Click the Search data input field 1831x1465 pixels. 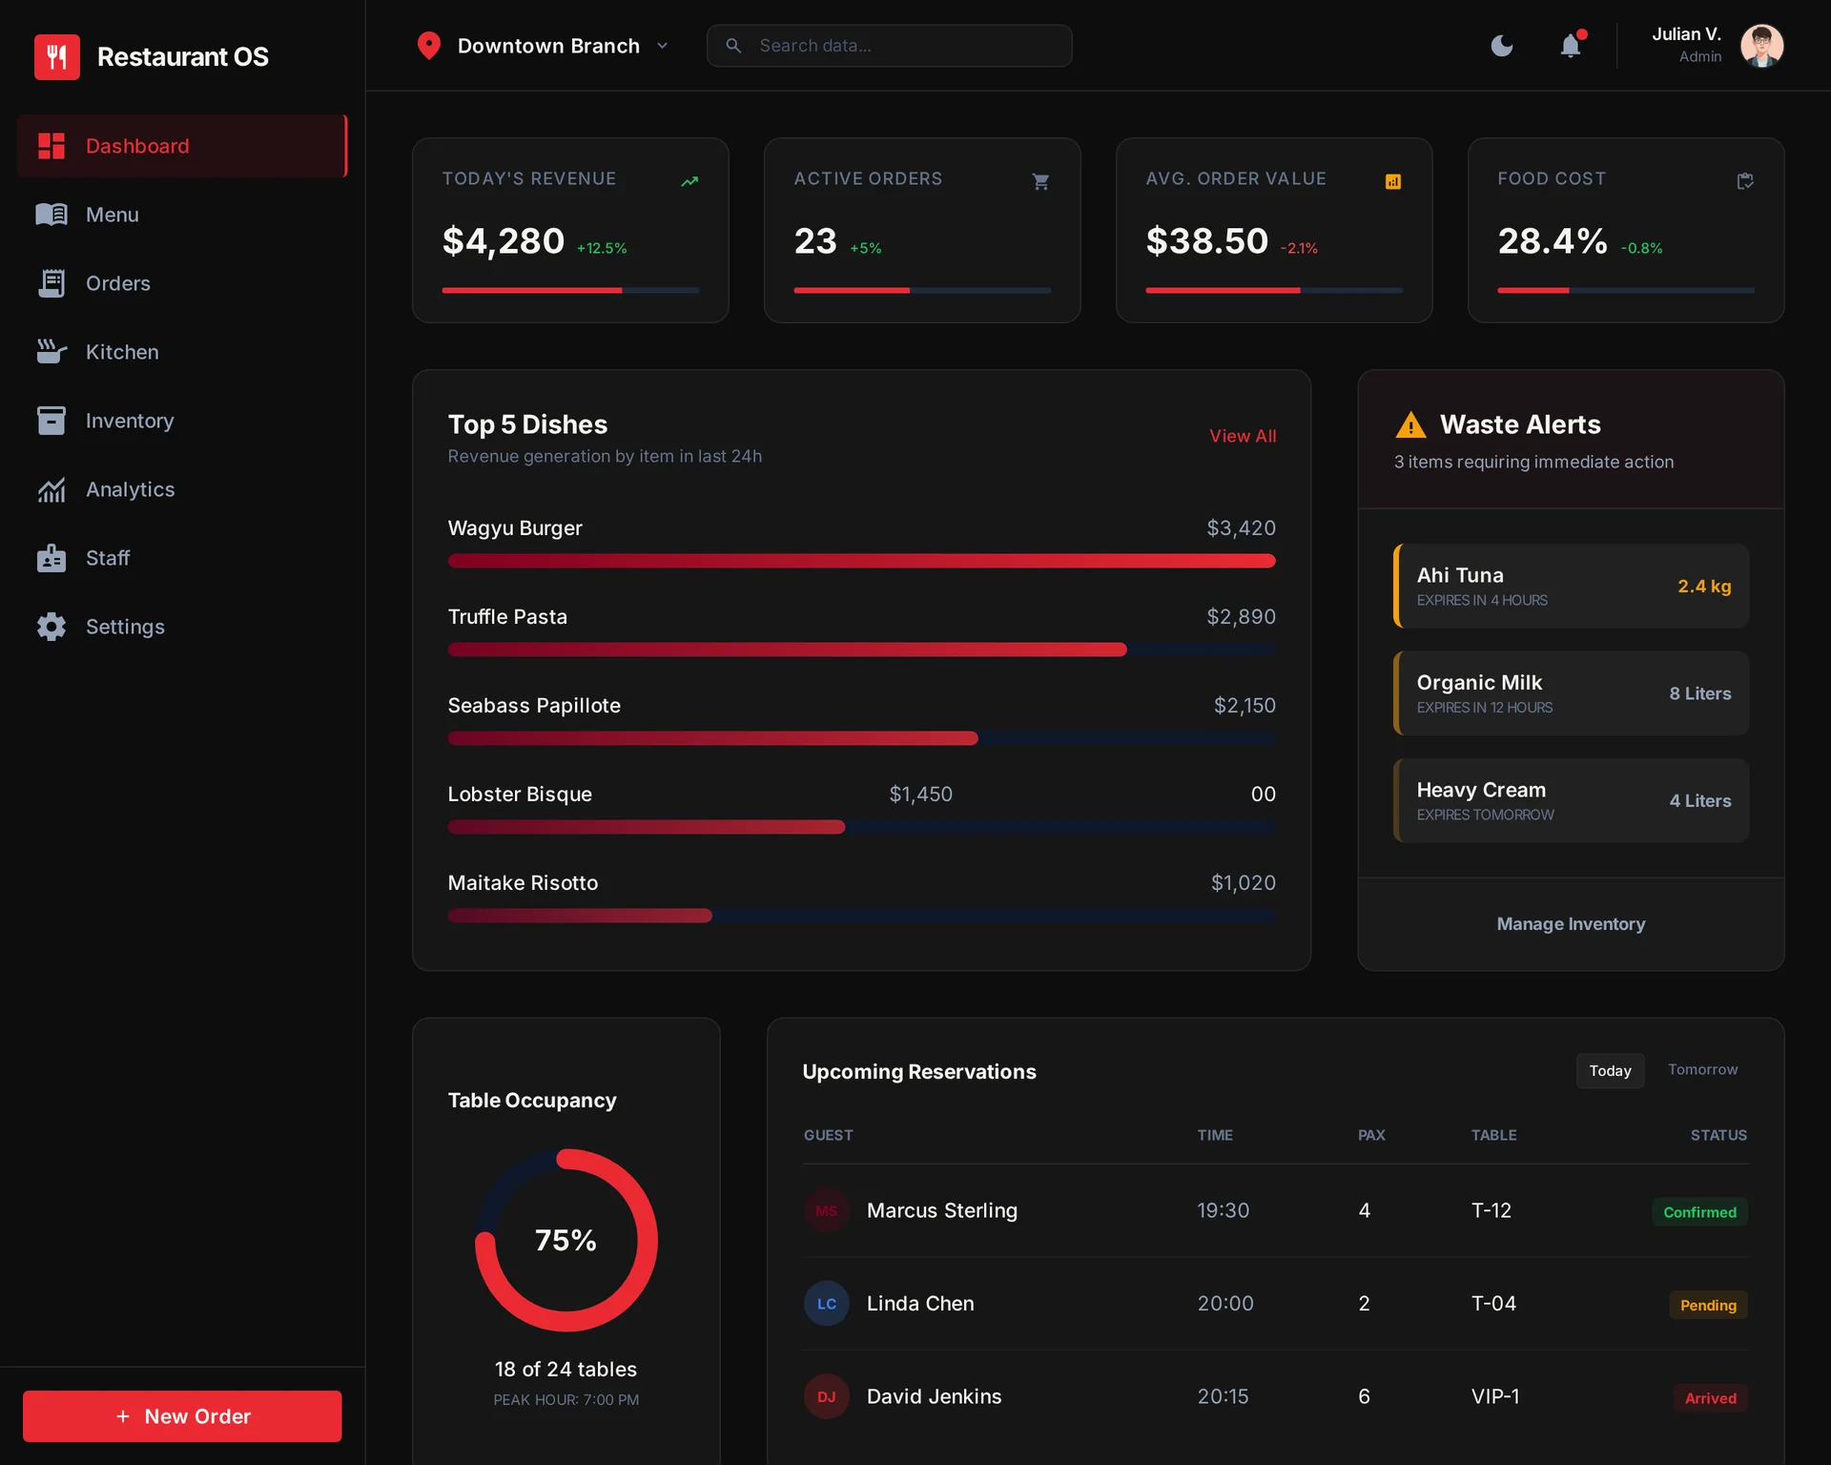[x=888, y=45]
